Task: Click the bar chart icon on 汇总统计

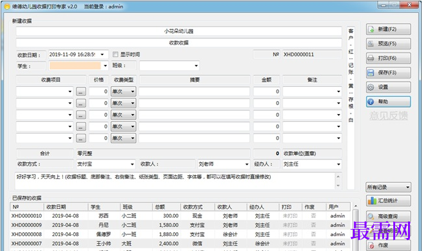Action: pyautogui.click(x=372, y=200)
